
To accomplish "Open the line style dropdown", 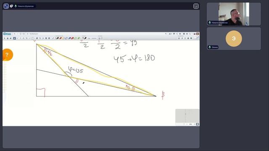I will [x=94, y=38].
